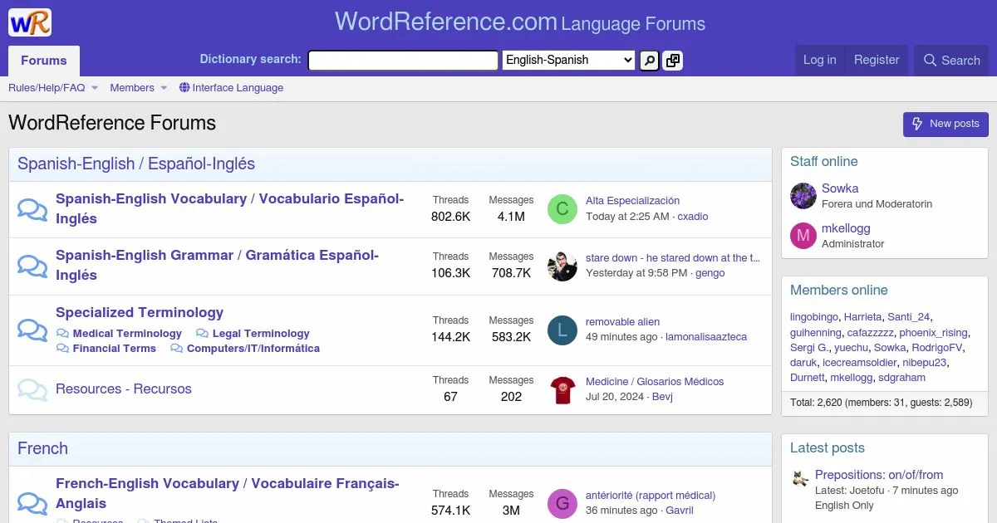Click the username lamonalisaazteca
Image resolution: width=997 pixels, height=523 pixels.
click(x=706, y=336)
